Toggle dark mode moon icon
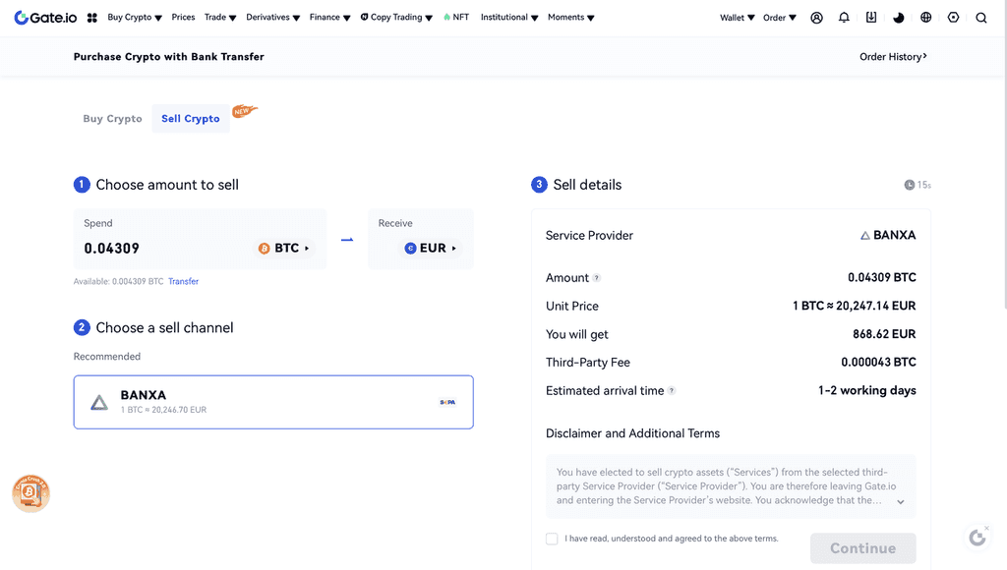The width and height of the screenshot is (1007, 570). pos(899,18)
